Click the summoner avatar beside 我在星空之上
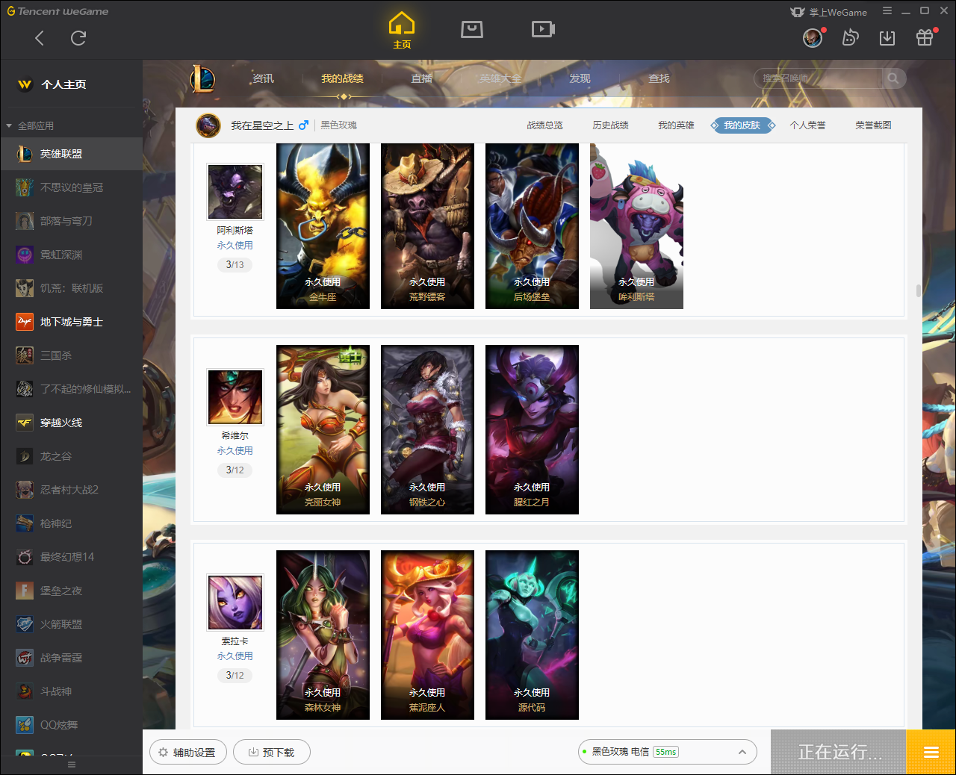 tap(208, 125)
